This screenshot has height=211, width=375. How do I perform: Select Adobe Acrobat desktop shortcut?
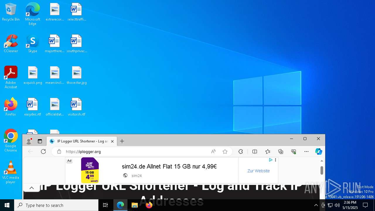coord(11,77)
